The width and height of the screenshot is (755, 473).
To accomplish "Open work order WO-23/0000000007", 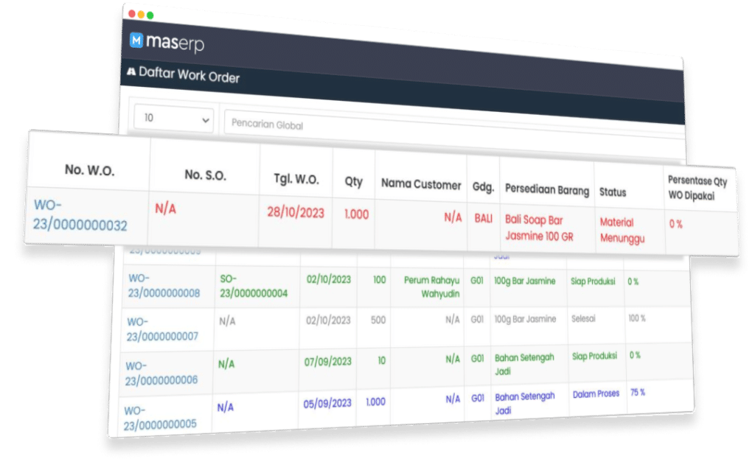I will pos(162,329).
